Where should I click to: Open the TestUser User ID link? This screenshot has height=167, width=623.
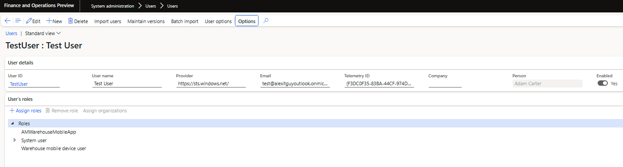point(19,83)
